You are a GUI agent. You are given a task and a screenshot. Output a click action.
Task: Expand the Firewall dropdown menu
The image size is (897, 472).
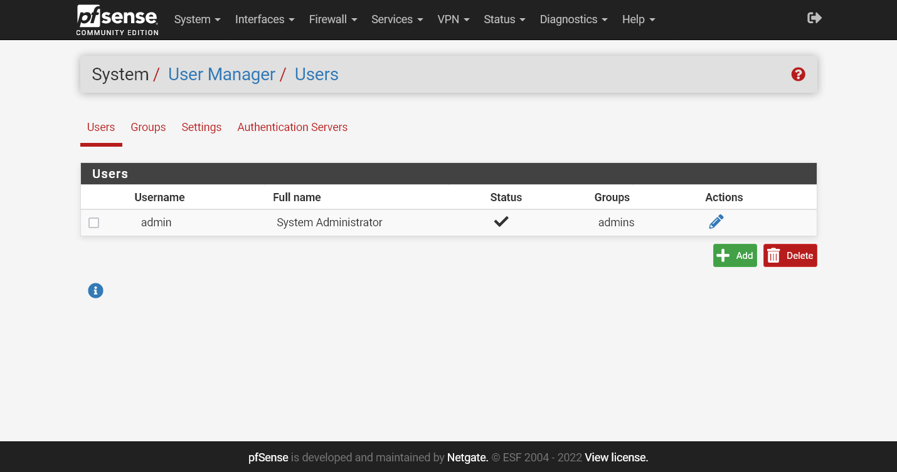click(332, 19)
